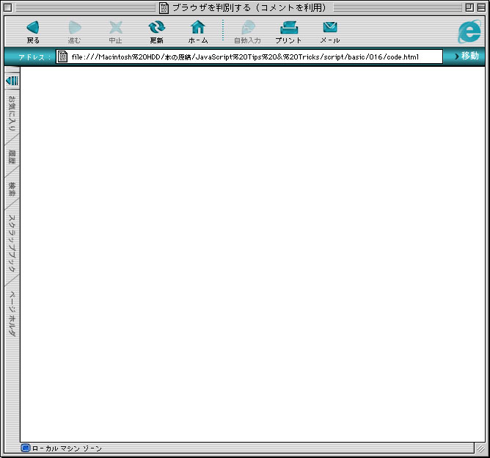Open the Page Holder (ページホルダ) sidebar tab
This screenshot has height=458, width=490.
12,313
